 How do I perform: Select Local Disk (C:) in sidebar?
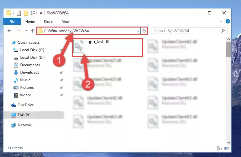(32, 50)
